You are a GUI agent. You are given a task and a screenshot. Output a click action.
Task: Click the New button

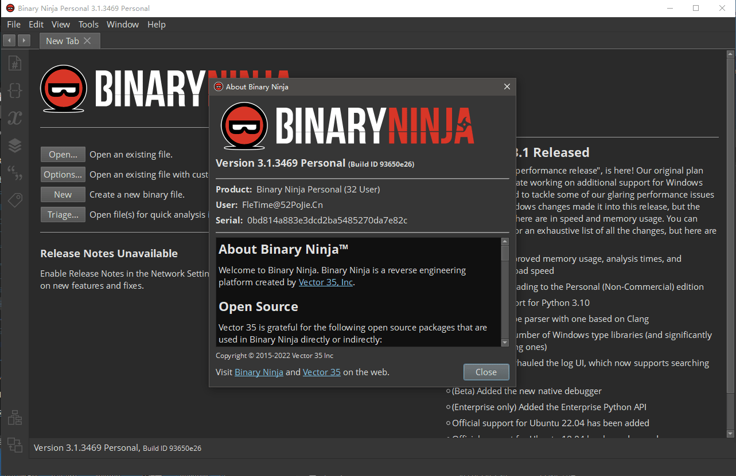[63, 195]
